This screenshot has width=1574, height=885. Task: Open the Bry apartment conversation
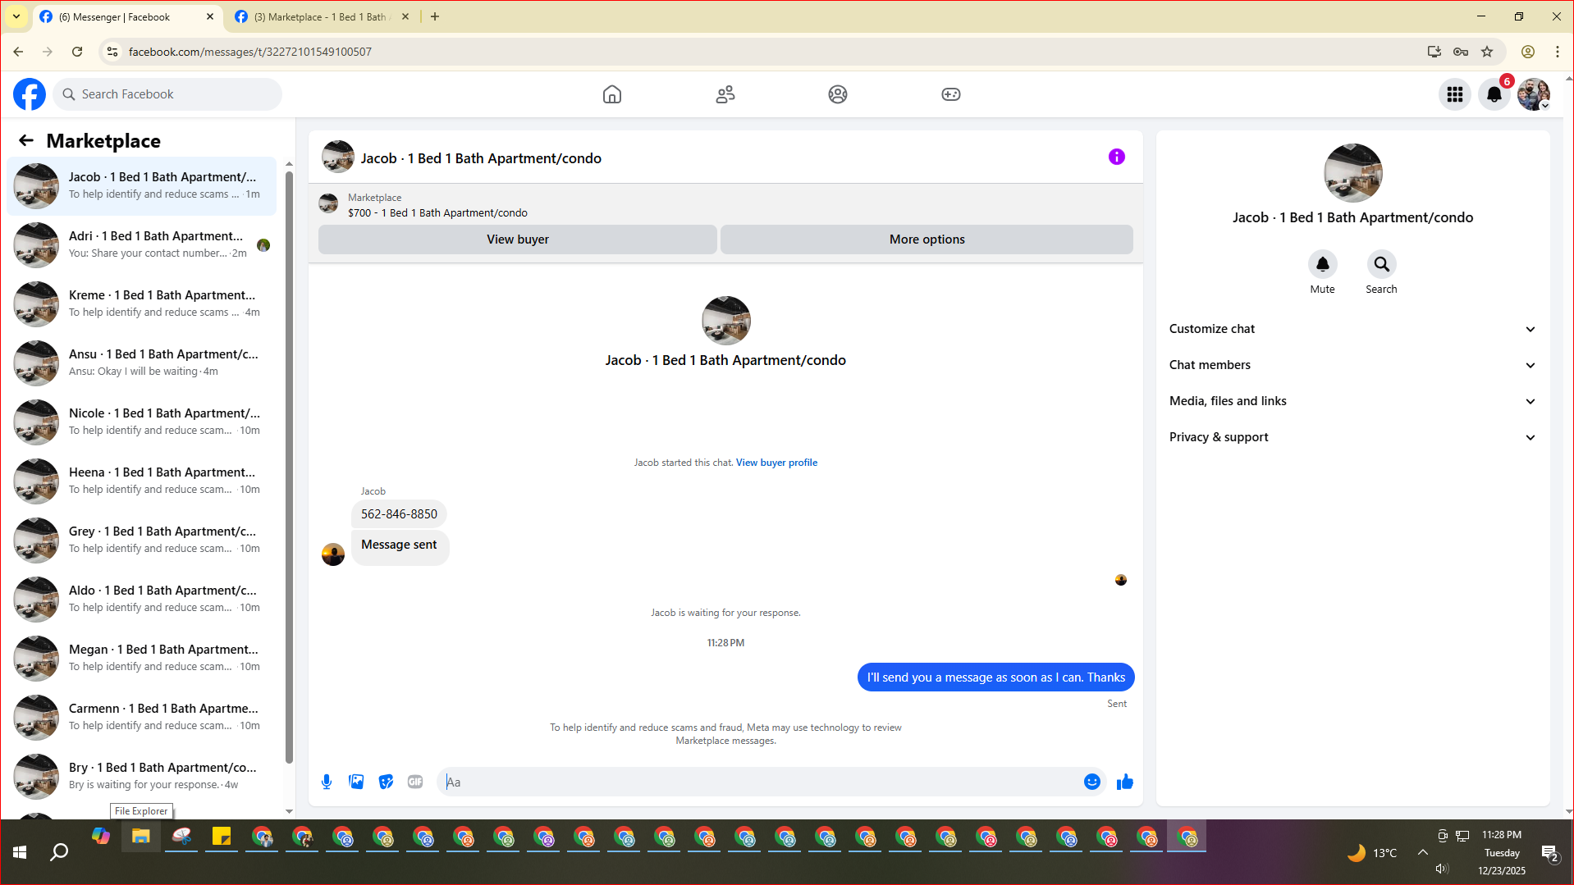coord(142,776)
